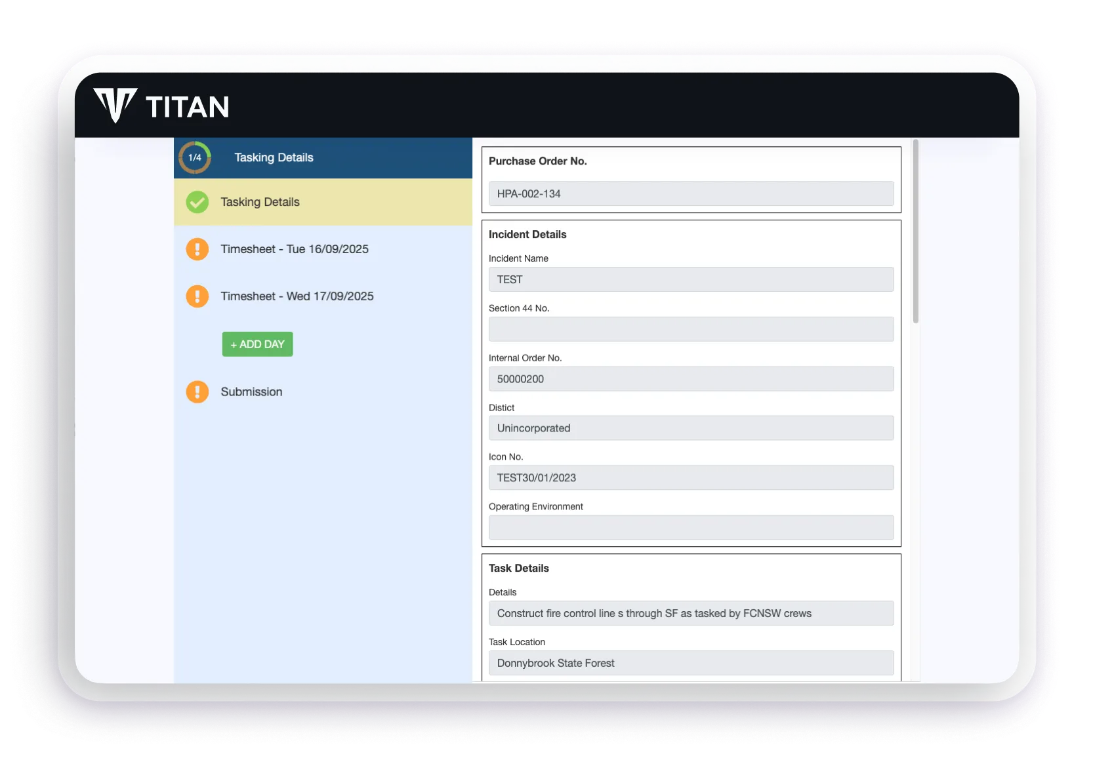The image size is (1093, 758).
Task: Click the Purchase Order No. field showing HPA-002-134
Action: (691, 193)
